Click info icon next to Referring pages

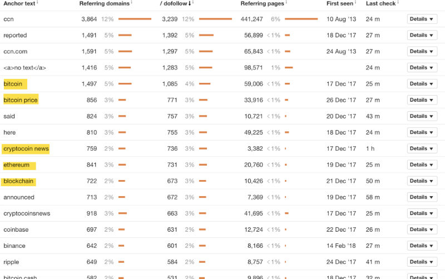285,2
